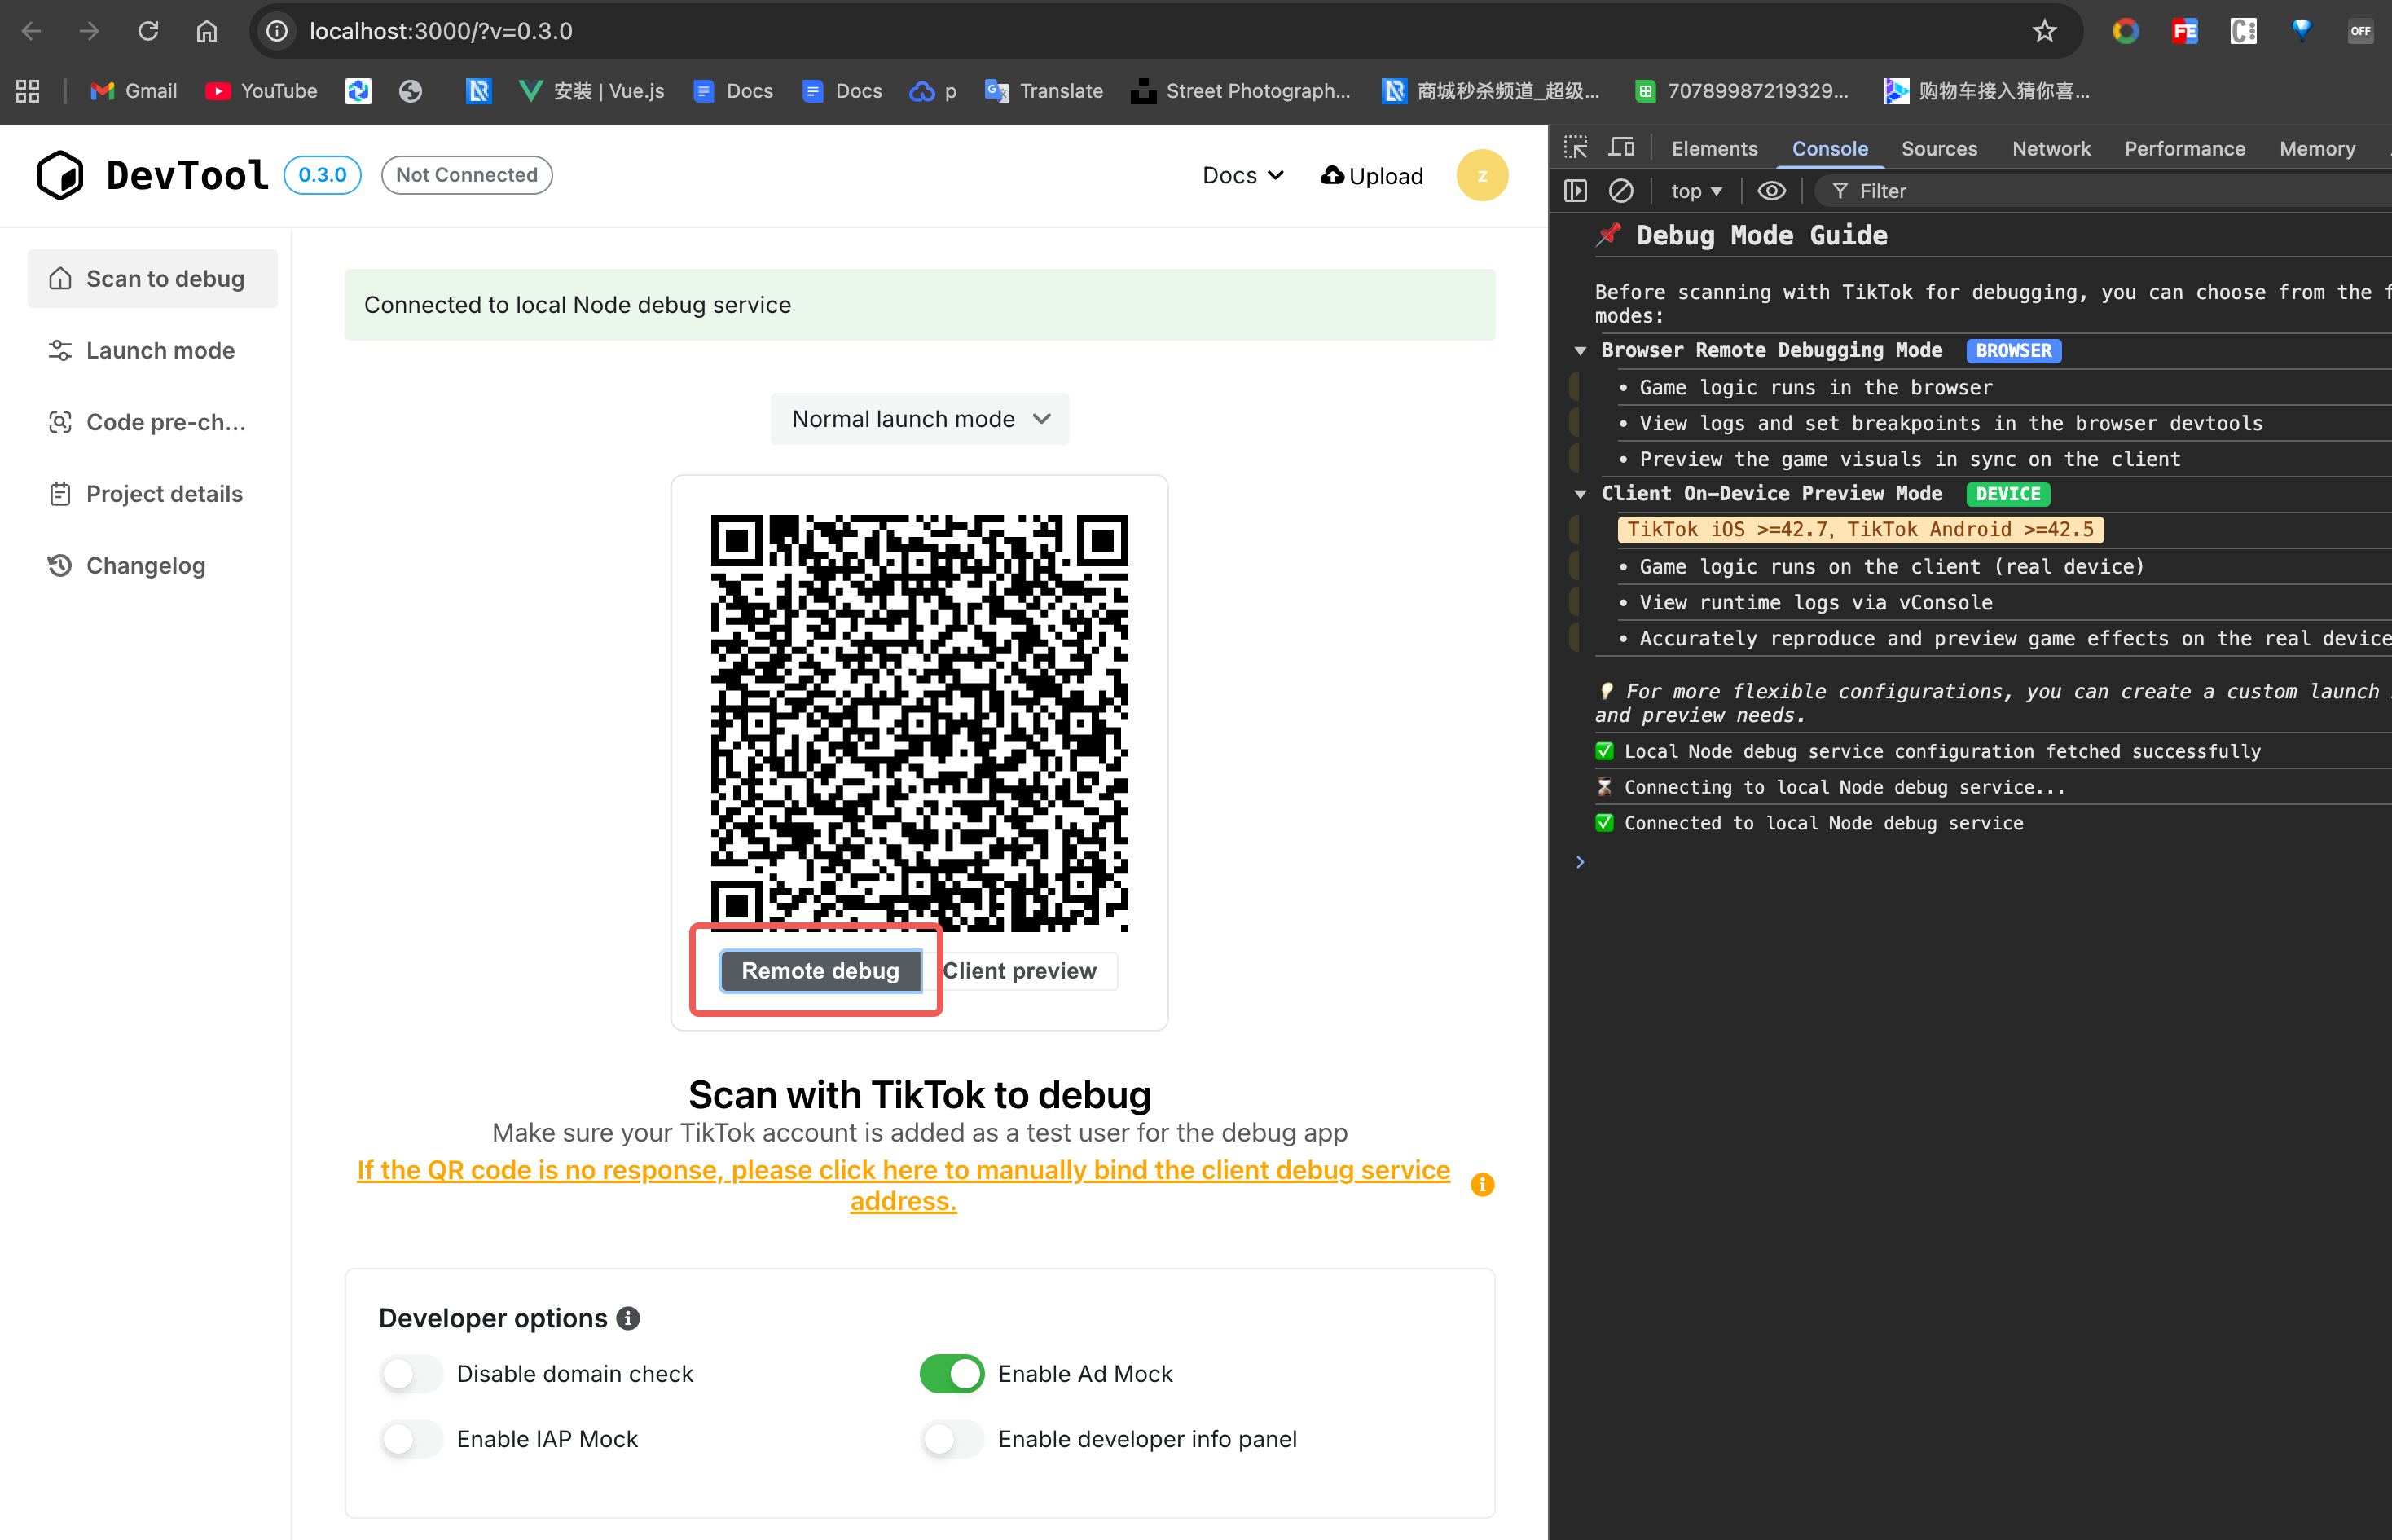Click the BROWSER badge in console
2392x1540 pixels.
[2013, 351]
